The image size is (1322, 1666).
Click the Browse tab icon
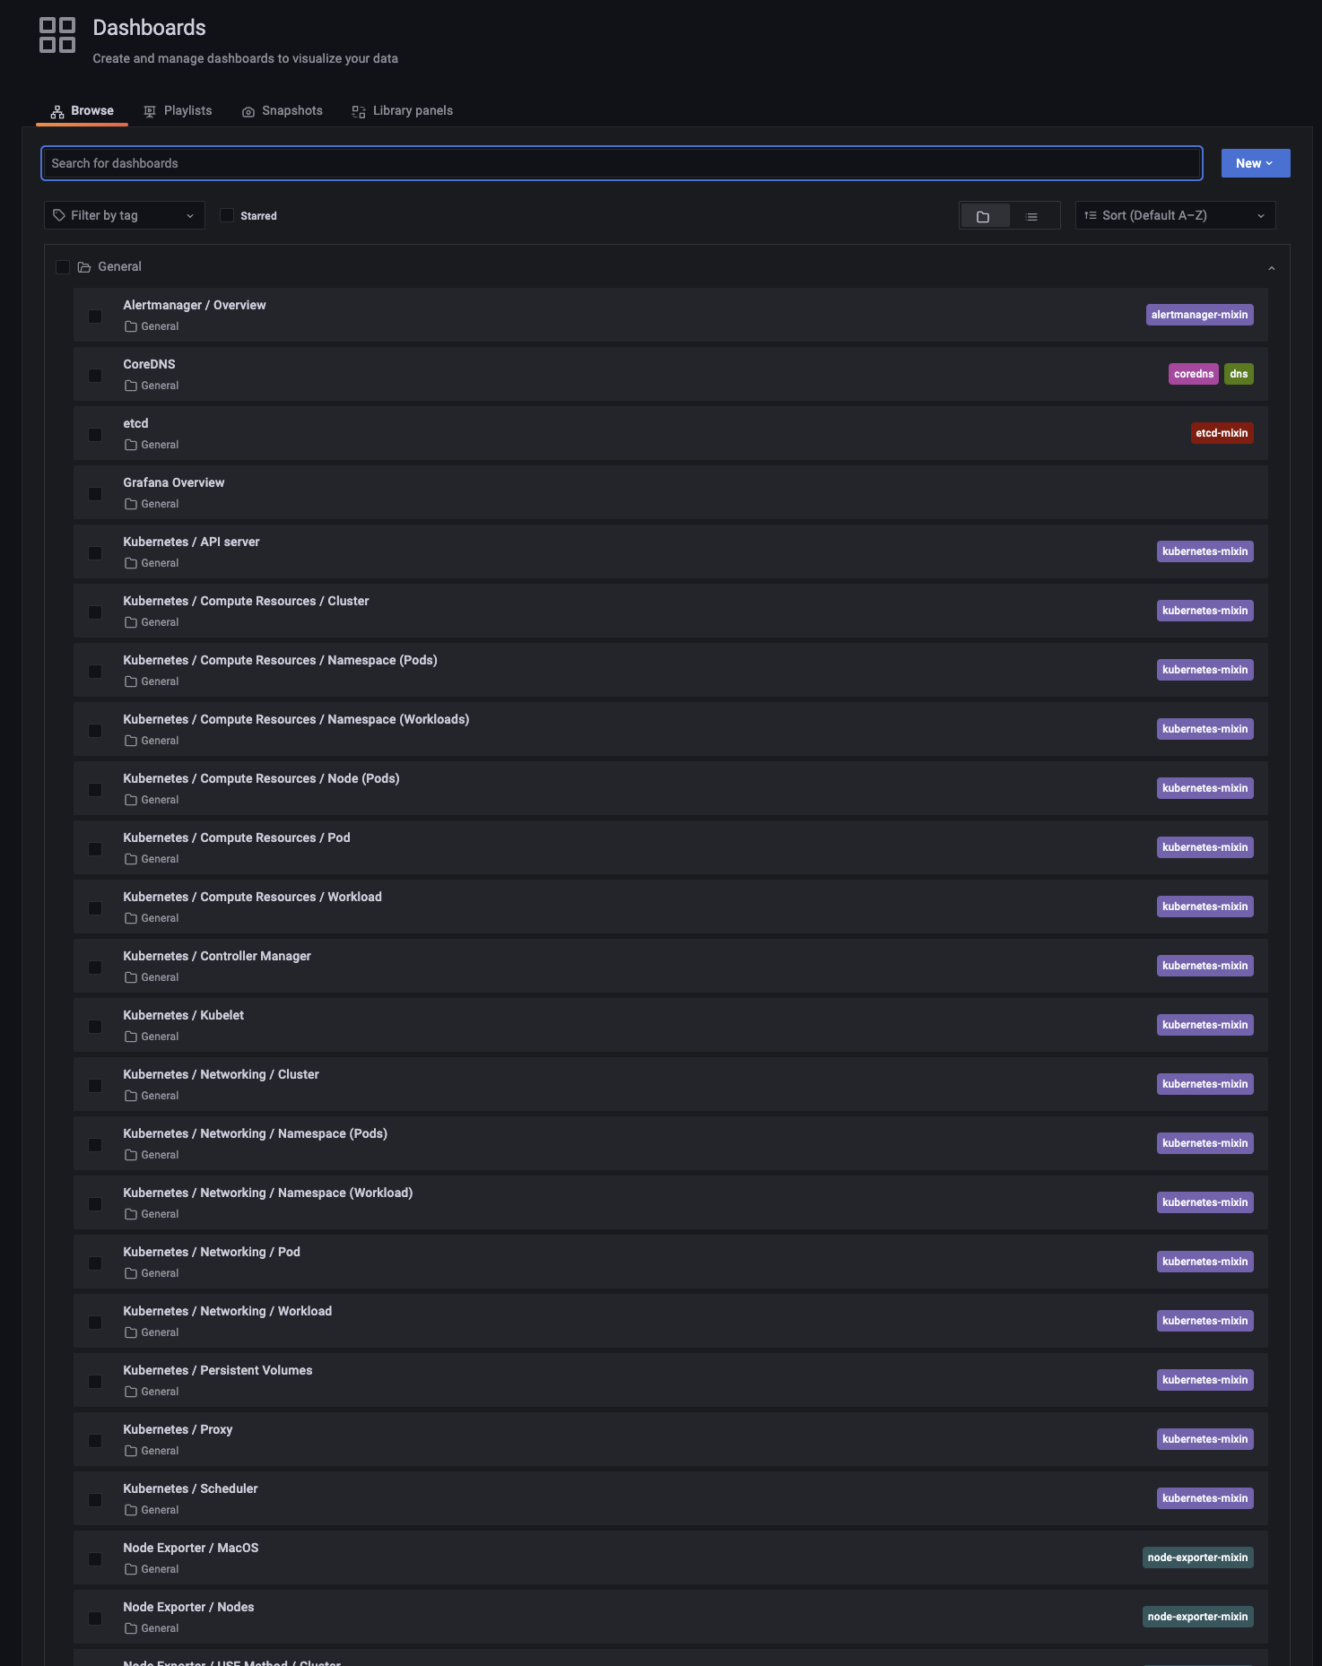57,112
